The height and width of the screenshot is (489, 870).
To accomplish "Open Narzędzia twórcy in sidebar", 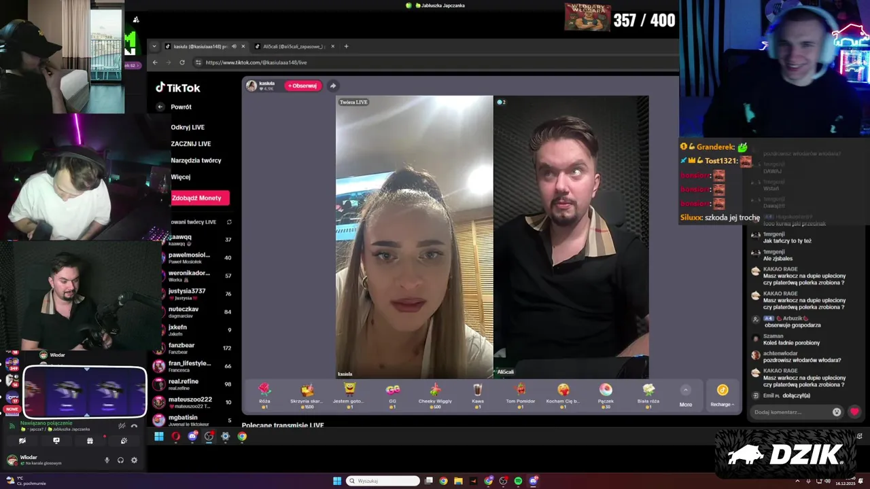I will 196,160.
